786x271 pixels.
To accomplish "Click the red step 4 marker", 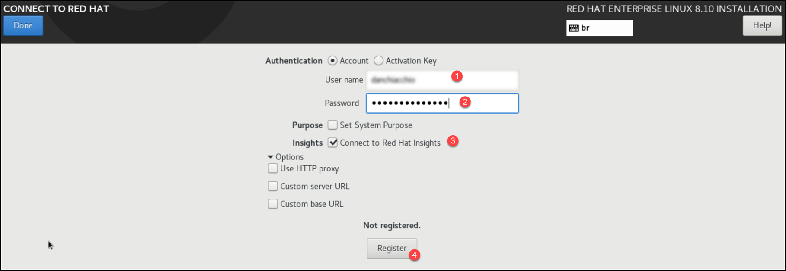I will coord(414,255).
